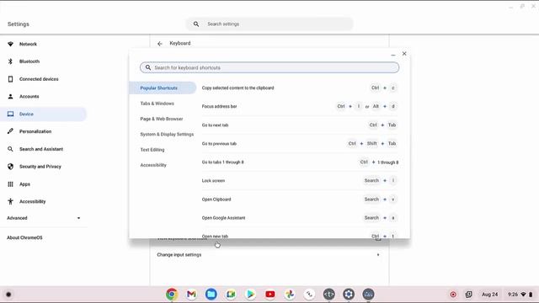Click magnifier icon in shortcuts search bar

(148, 67)
